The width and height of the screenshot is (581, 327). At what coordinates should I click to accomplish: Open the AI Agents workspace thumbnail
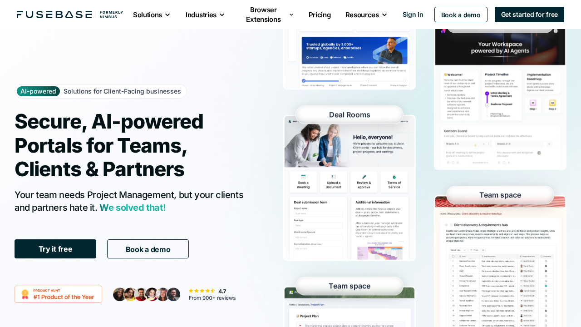click(x=500, y=99)
